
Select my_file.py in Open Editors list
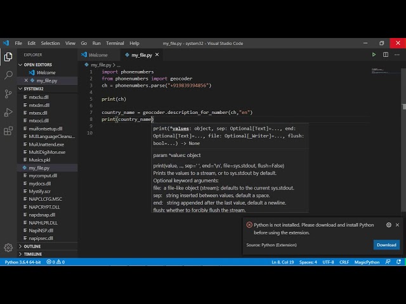coord(48,80)
